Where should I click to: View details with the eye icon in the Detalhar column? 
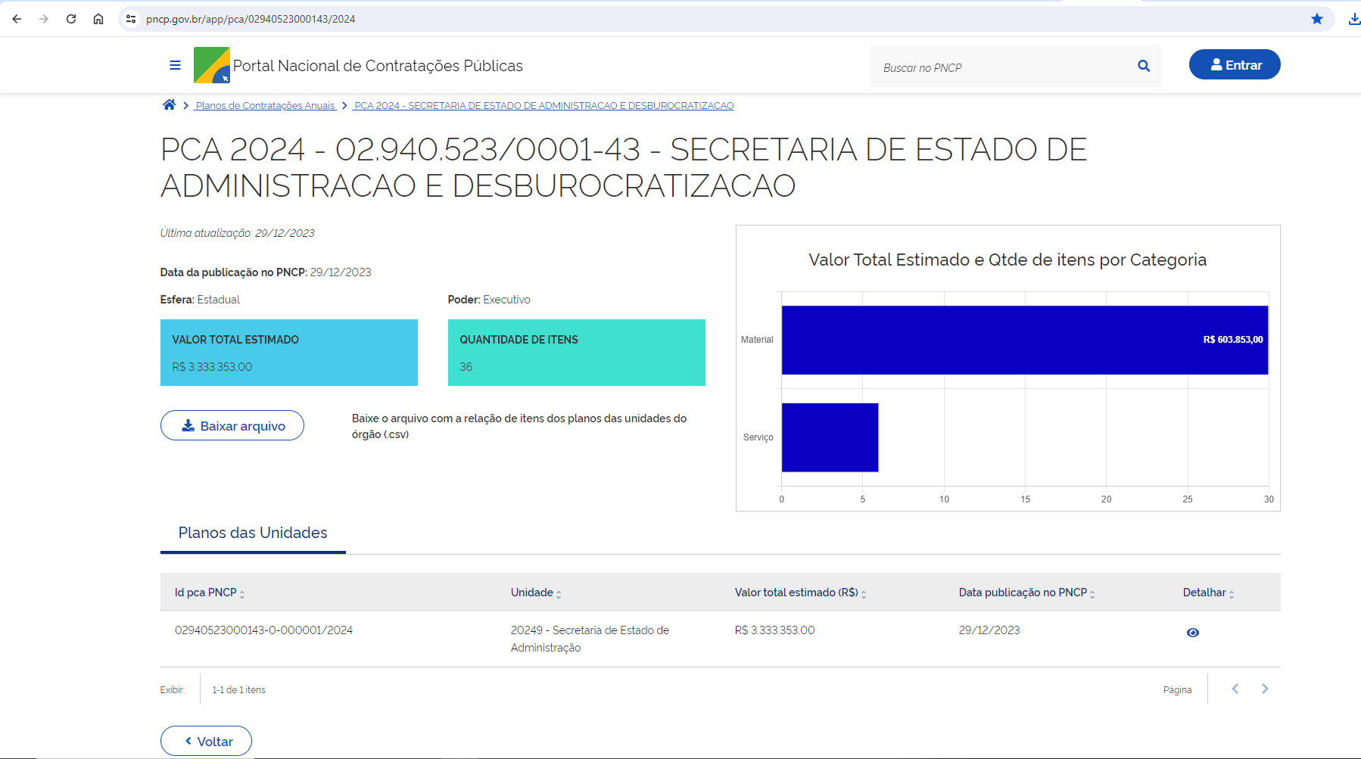tap(1193, 633)
